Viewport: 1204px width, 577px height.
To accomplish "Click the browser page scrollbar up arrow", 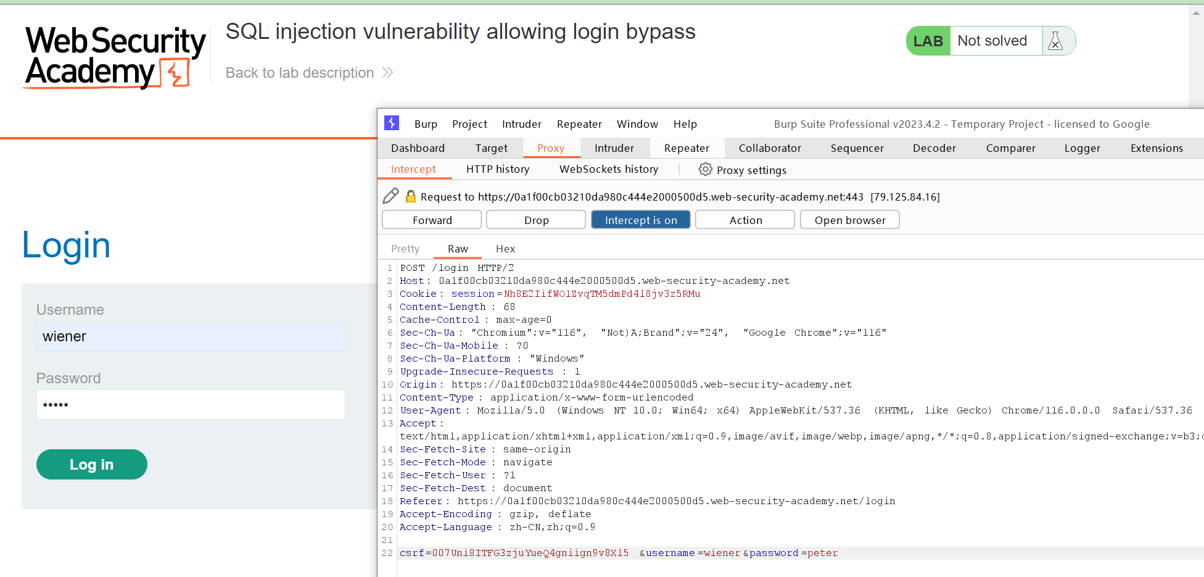I will (1196, 12).
